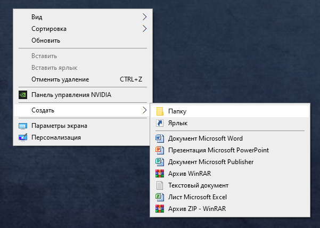The height and width of the screenshot is (228, 320).
Task: Open Параметры экрана
Action: pyautogui.click(x=83, y=126)
